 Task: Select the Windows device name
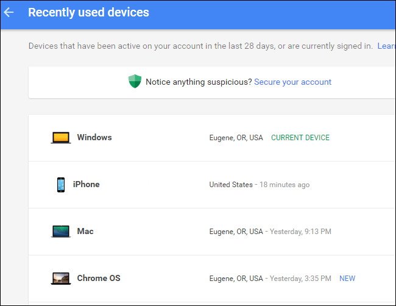click(94, 138)
